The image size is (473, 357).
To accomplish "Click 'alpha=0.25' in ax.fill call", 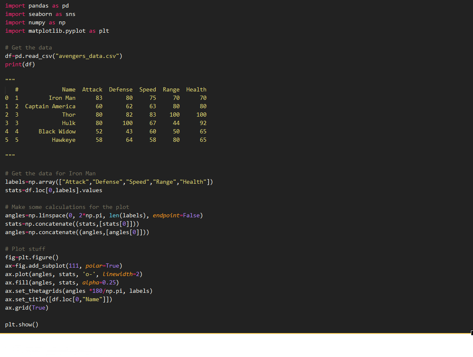I will (99, 283).
